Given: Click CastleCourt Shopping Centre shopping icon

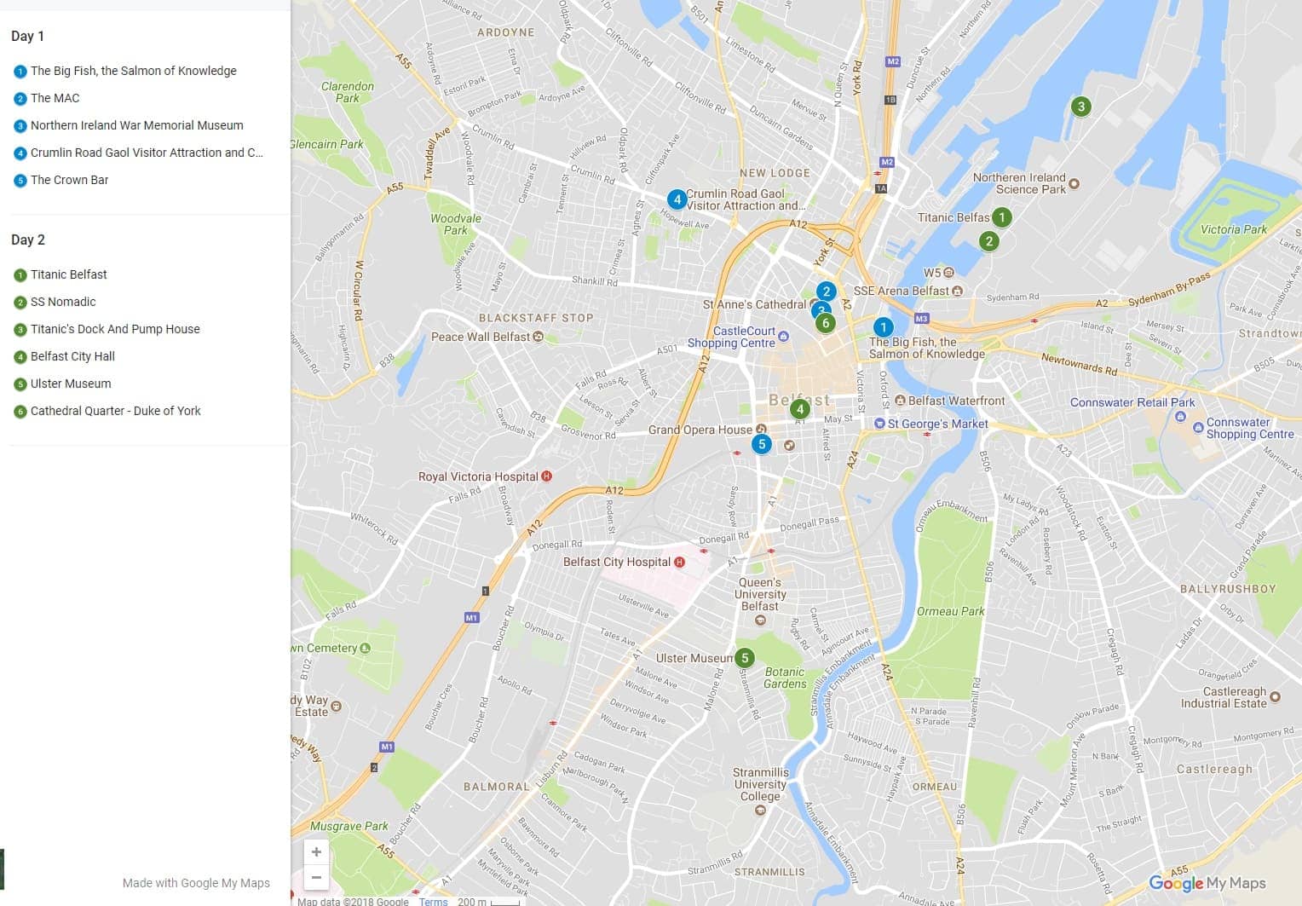Looking at the screenshot, I should point(784,337).
